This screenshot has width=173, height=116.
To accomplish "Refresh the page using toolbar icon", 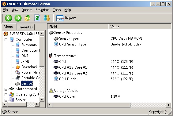I will tap(37, 18).
